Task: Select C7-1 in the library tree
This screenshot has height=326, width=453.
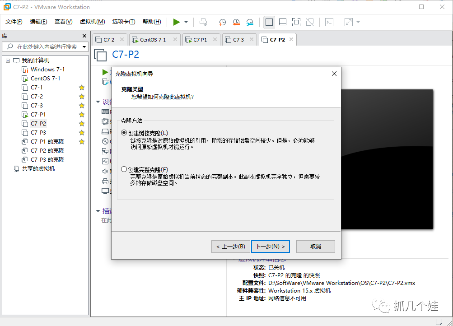Action: point(37,87)
